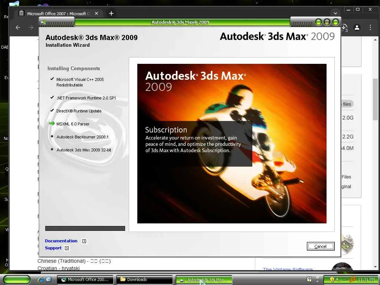
Task: Click the item thumbnail on browser page sidebar
Action: pyautogui.click(x=347, y=244)
